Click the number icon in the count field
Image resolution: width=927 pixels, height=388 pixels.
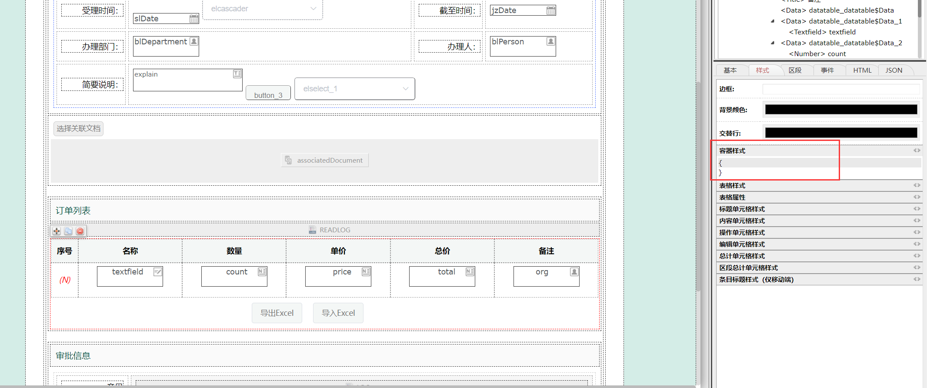point(262,272)
